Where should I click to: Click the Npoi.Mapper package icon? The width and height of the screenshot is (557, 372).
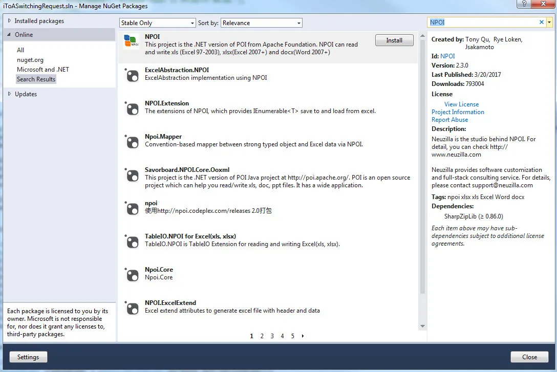(x=132, y=142)
